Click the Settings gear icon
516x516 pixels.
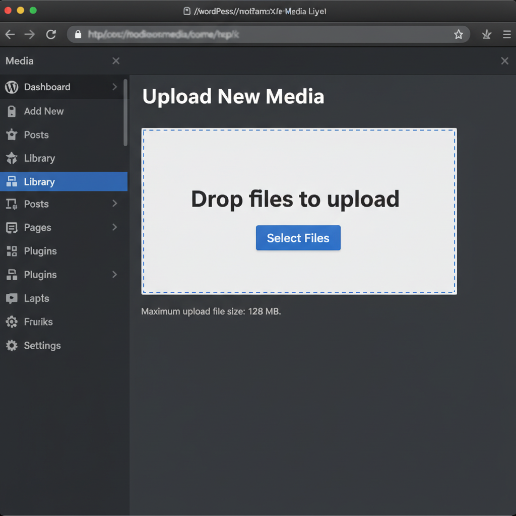[11, 346]
